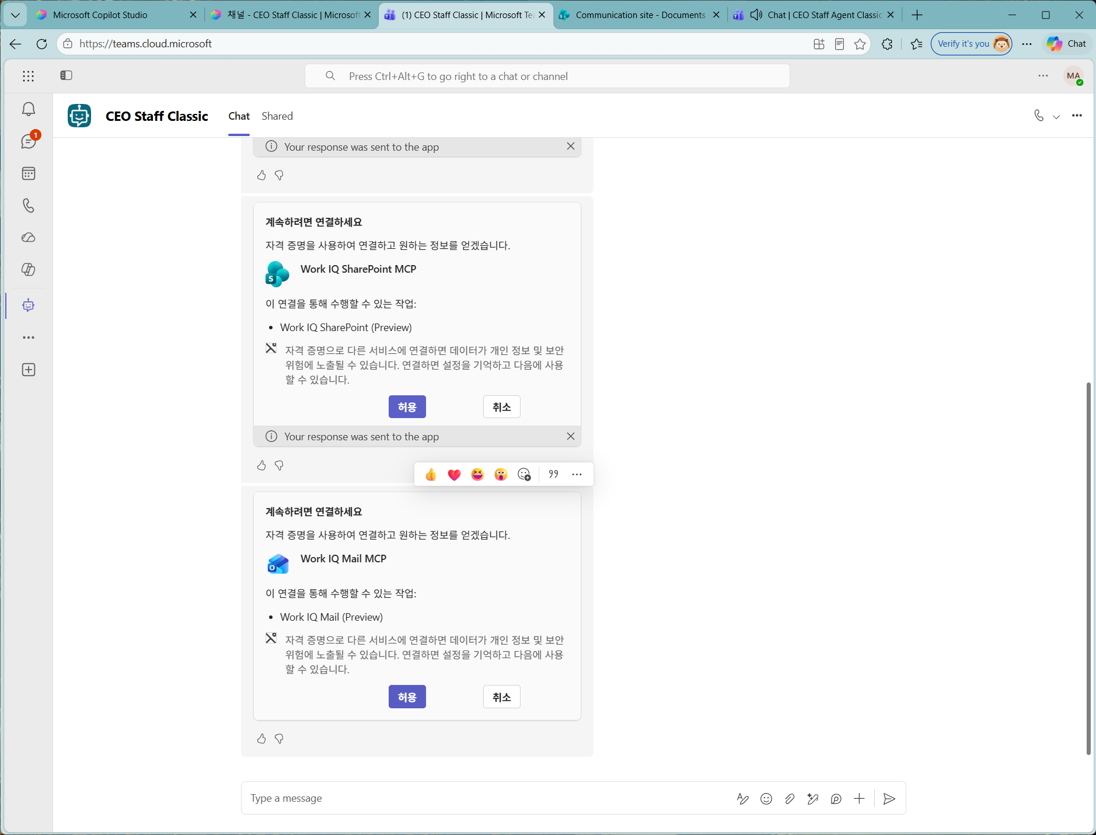Image resolution: width=1096 pixels, height=835 pixels.
Task: Like the Mail MCP message
Action: tap(261, 739)
